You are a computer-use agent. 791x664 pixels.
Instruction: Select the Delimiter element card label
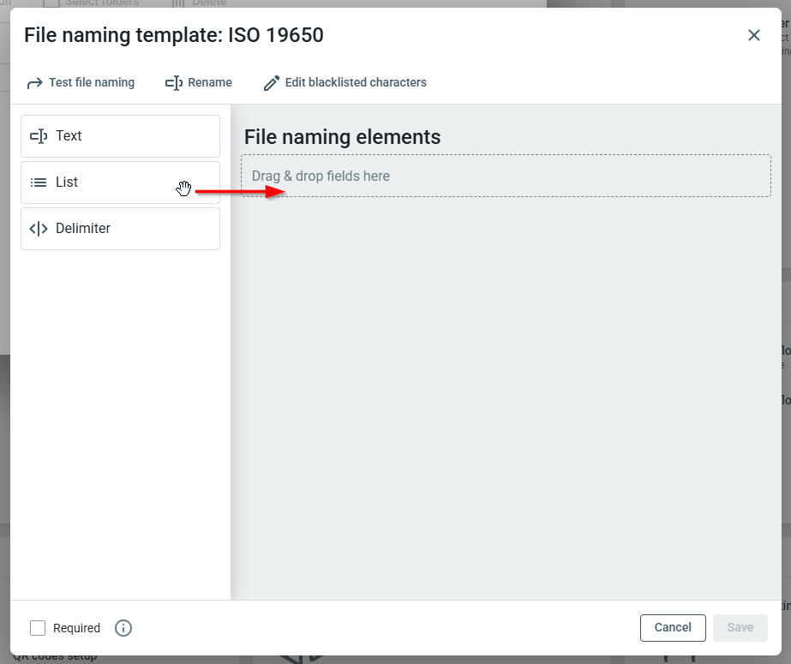tap(83, 229)
